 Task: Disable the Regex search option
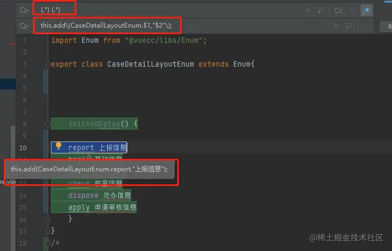point(367,10)
